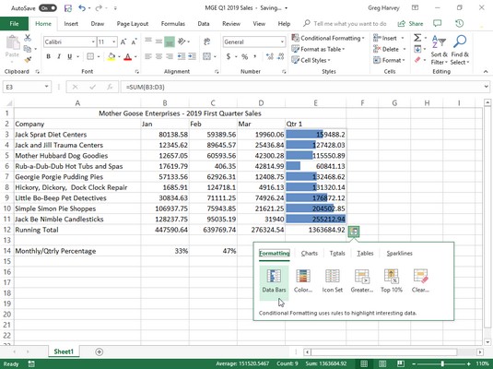Viewport: 493px width, 369px height.
Task: Click the Cut scissors icon
Action: coord(28,38)
